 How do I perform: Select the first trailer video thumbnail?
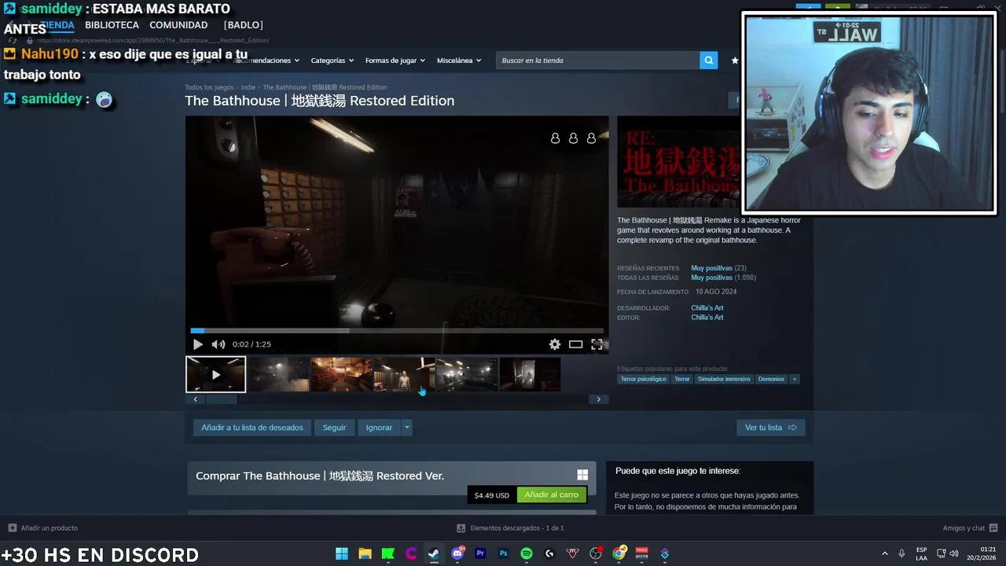(x=215, y=374)
